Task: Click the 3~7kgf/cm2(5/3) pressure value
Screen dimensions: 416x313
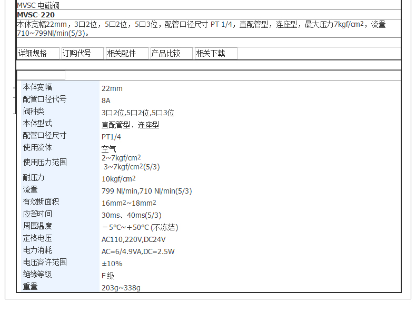Action: [132, 167]
